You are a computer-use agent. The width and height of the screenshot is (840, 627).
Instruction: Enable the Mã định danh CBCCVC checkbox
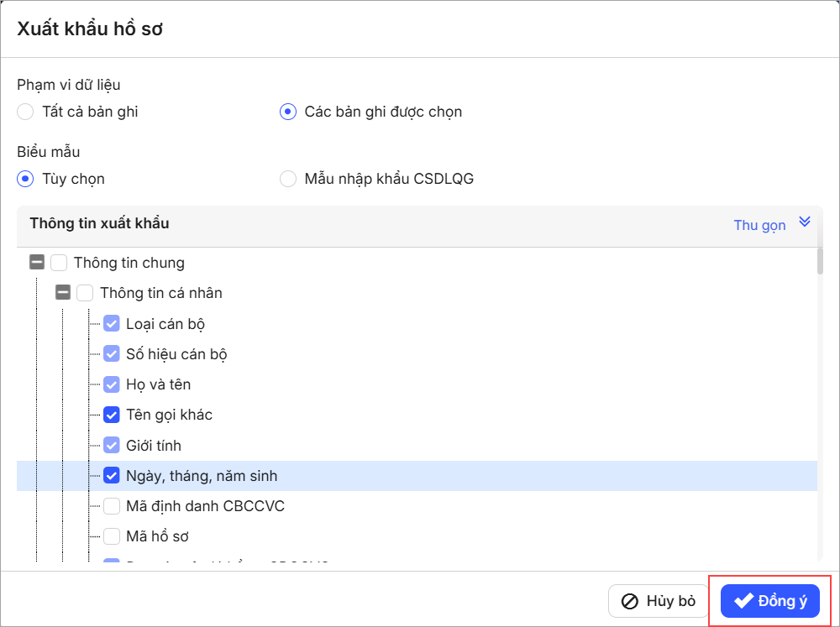pyautogui.click(x=112, y=506)
